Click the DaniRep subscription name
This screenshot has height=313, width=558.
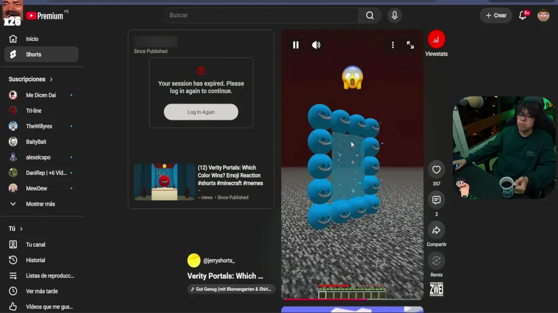(46, 173)
